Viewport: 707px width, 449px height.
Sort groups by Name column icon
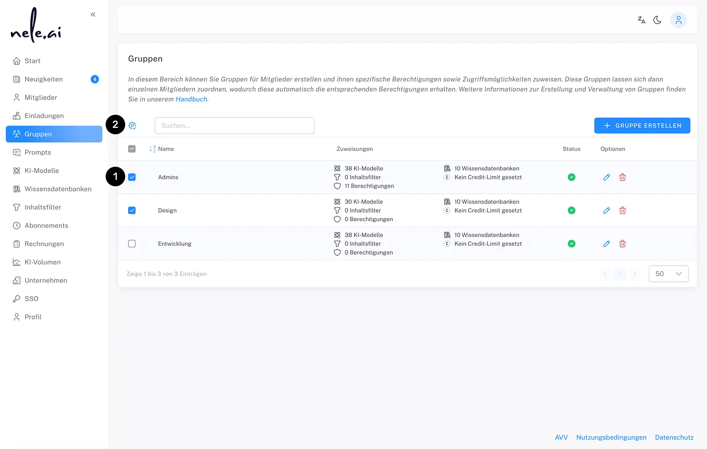tap(152, 149)
